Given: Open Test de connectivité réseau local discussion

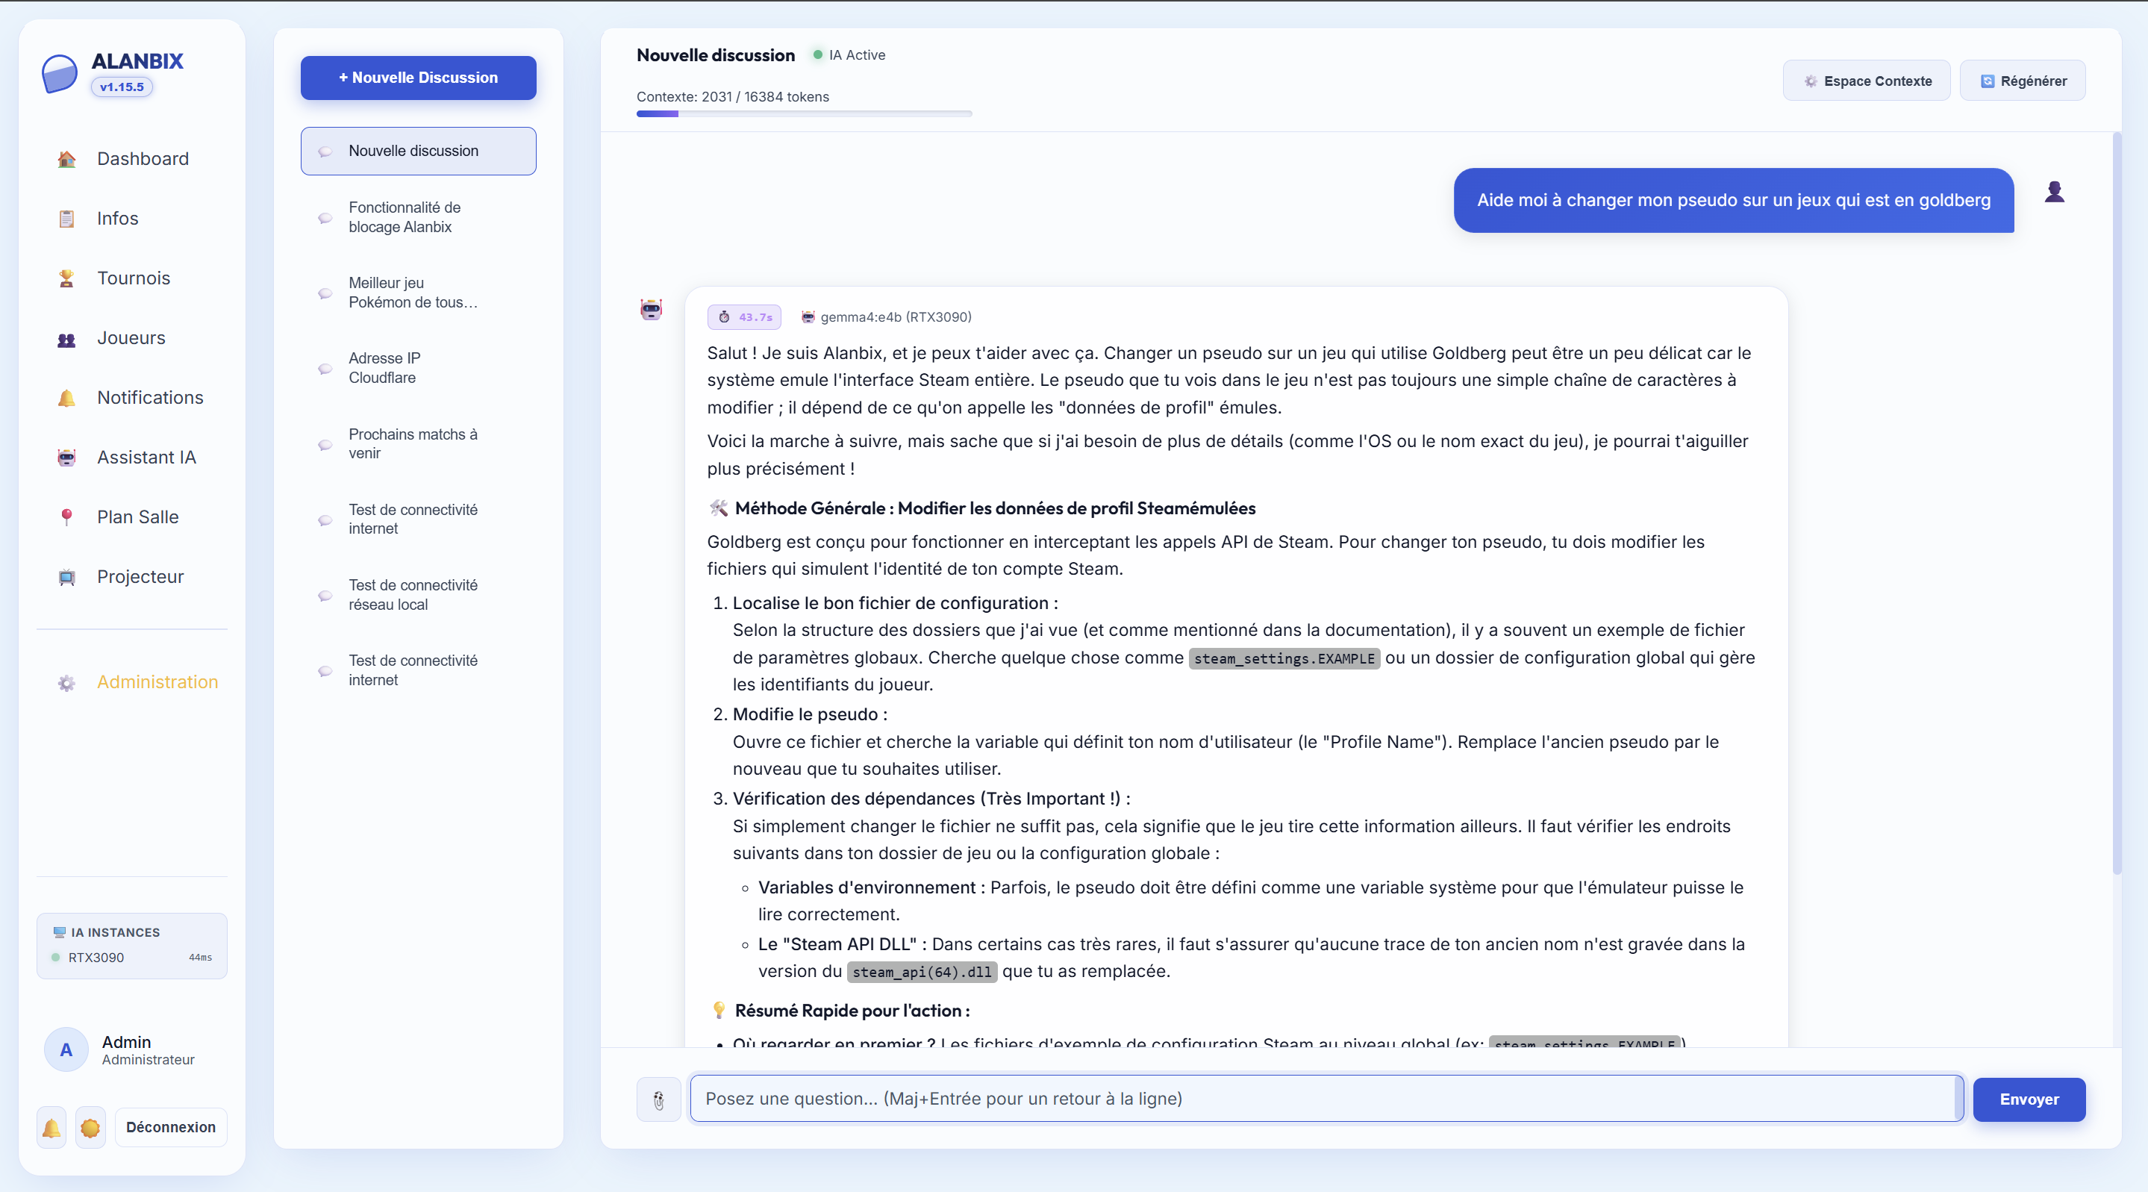Looking at the screenshot, I should (418, 596).
